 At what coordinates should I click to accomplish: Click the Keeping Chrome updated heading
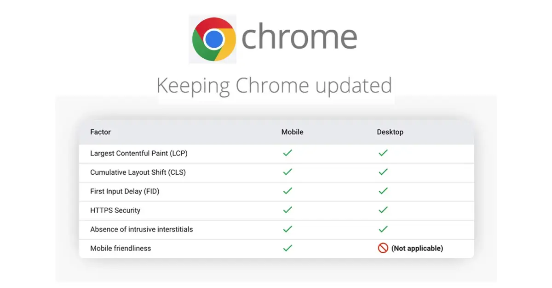[274, 86]
